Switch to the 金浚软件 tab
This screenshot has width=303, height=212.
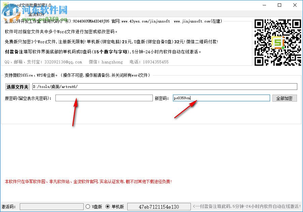pyautogui.click(x=37, y=14)
